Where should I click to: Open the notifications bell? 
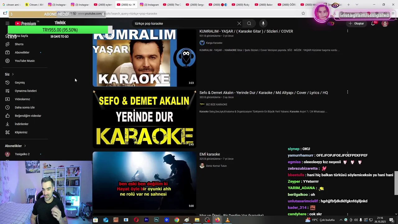coord(373,23)
